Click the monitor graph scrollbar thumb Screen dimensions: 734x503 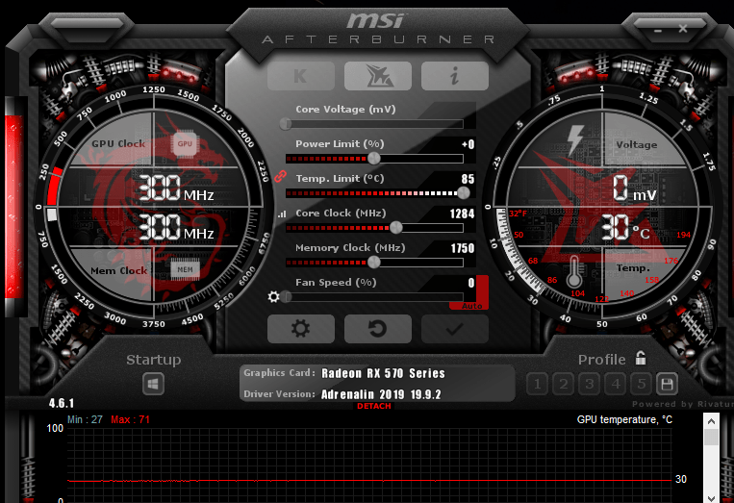711,437
